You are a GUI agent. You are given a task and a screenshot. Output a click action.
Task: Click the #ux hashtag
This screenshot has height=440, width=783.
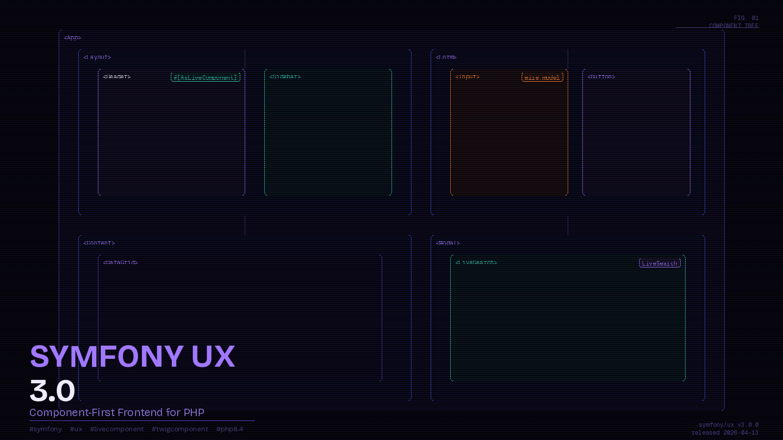(x=76, y=429)
